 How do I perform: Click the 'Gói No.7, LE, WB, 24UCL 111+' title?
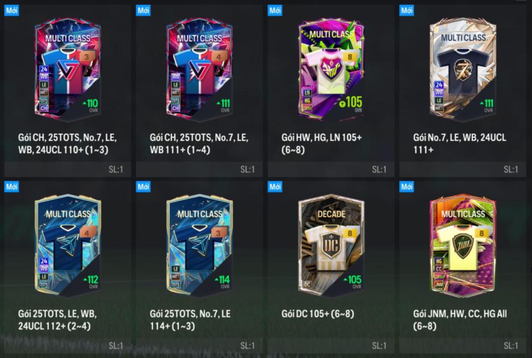click(460, 144)
